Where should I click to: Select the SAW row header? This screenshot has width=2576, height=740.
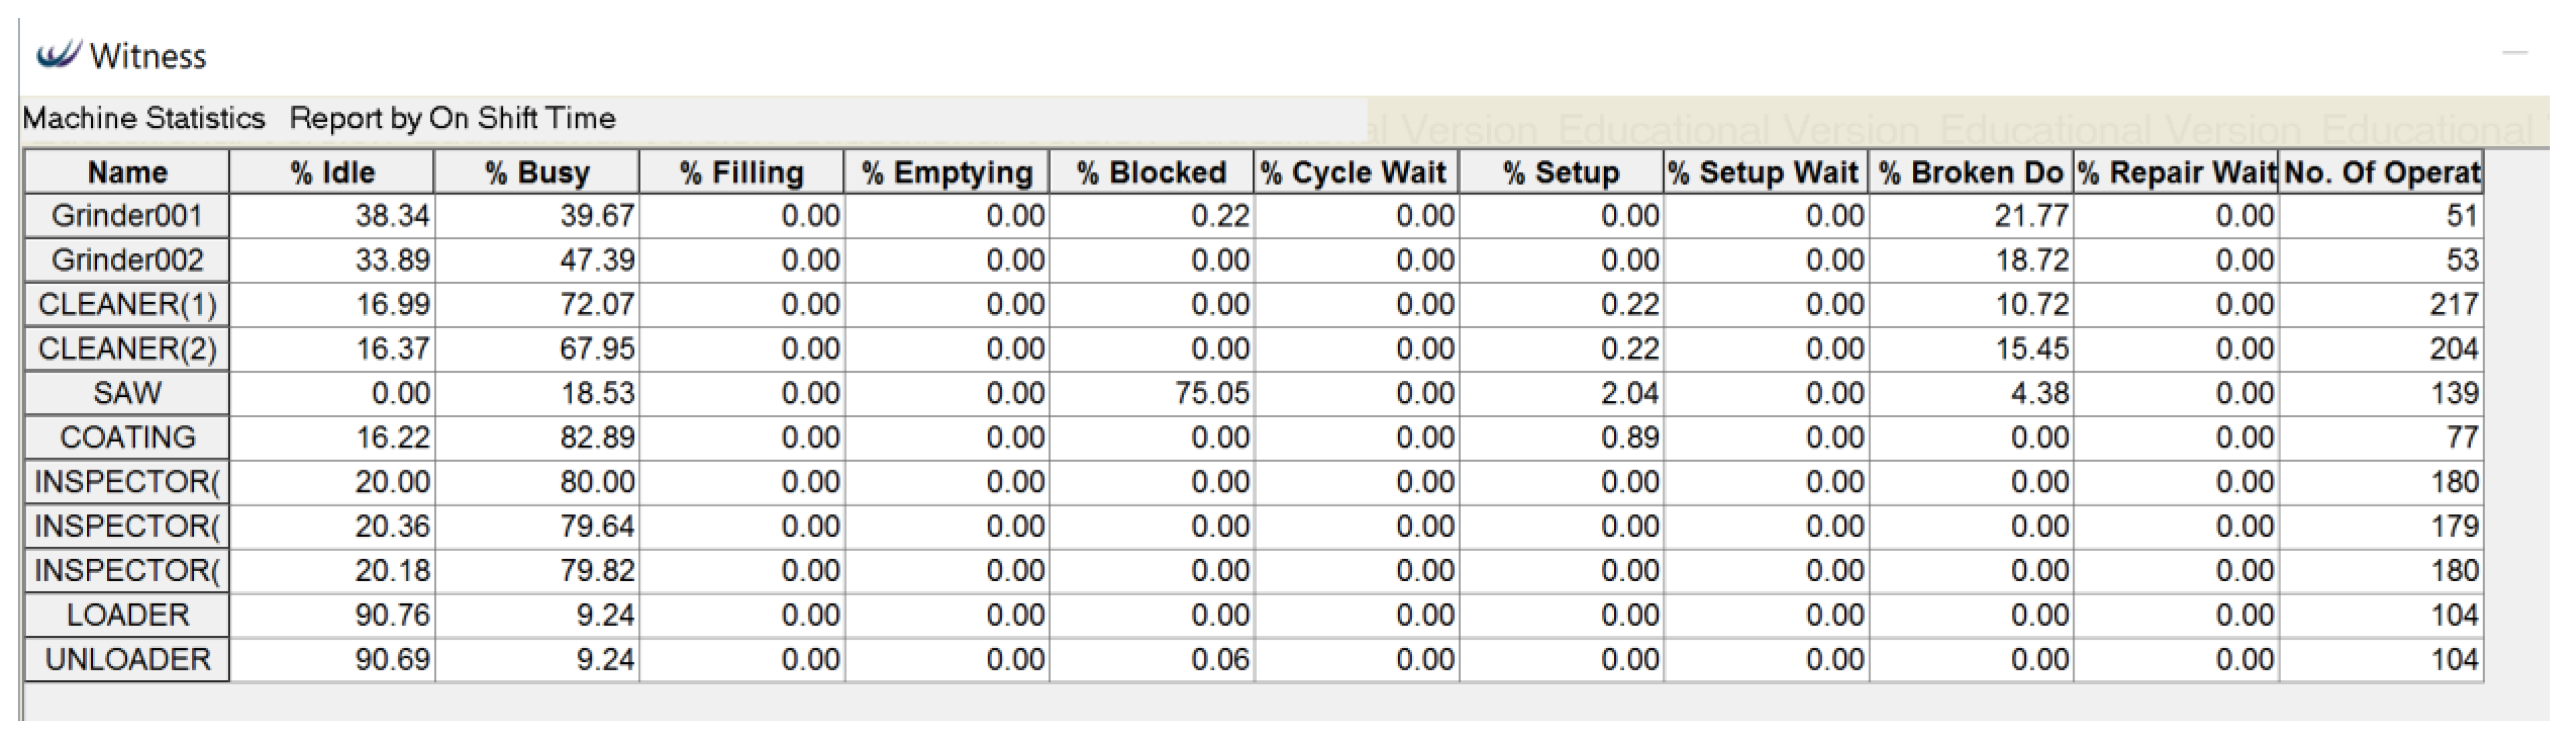click(x=127, y=393)
